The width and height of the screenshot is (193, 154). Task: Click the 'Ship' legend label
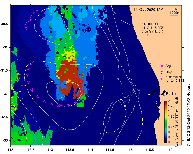pos(169,72)
